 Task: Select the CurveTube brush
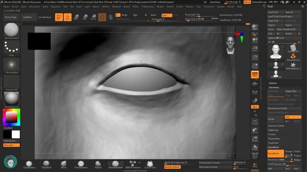pos(150,165)
